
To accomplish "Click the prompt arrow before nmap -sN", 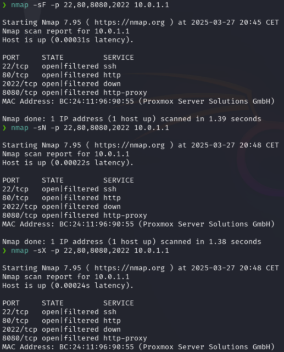I will click(x=4, y=128).
